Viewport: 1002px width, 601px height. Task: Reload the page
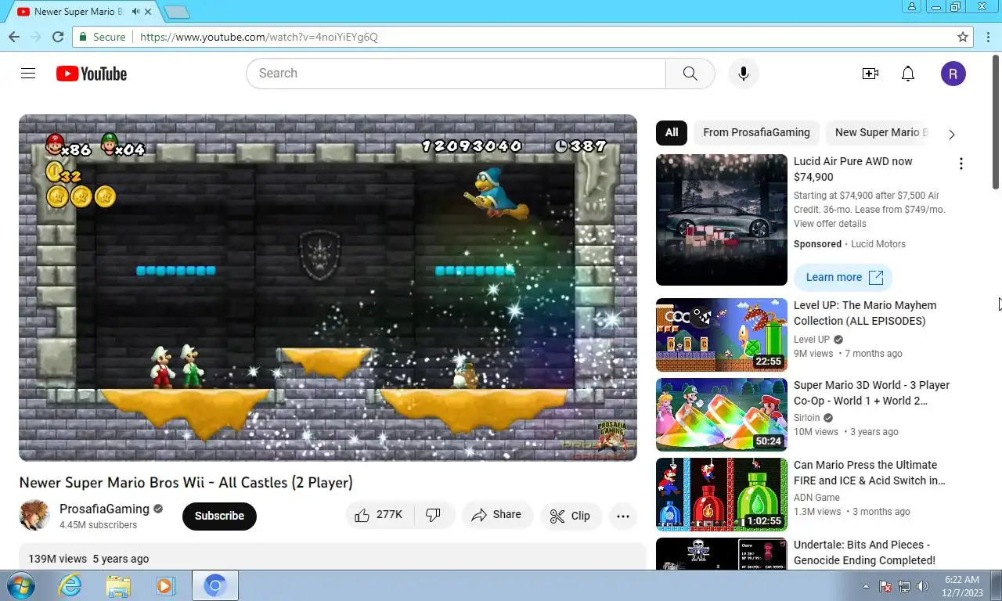point(58,37)
